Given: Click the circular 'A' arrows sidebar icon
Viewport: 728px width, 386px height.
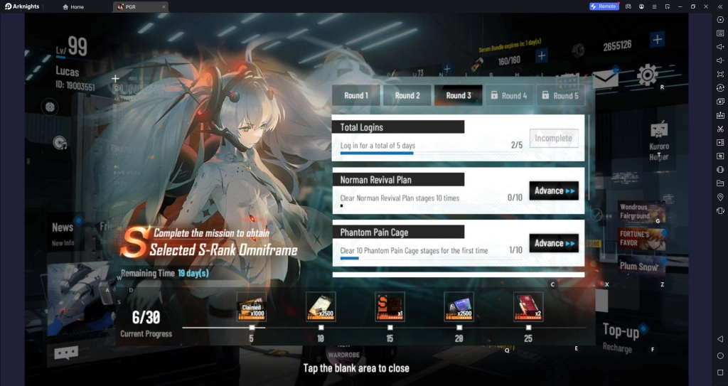Looking at the screenshot, I should 720,87.
